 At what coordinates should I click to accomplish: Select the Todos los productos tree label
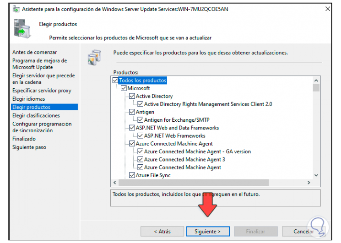tap(143, 81)
